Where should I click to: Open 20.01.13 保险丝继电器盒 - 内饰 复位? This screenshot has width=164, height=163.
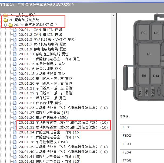coord(49,59)
